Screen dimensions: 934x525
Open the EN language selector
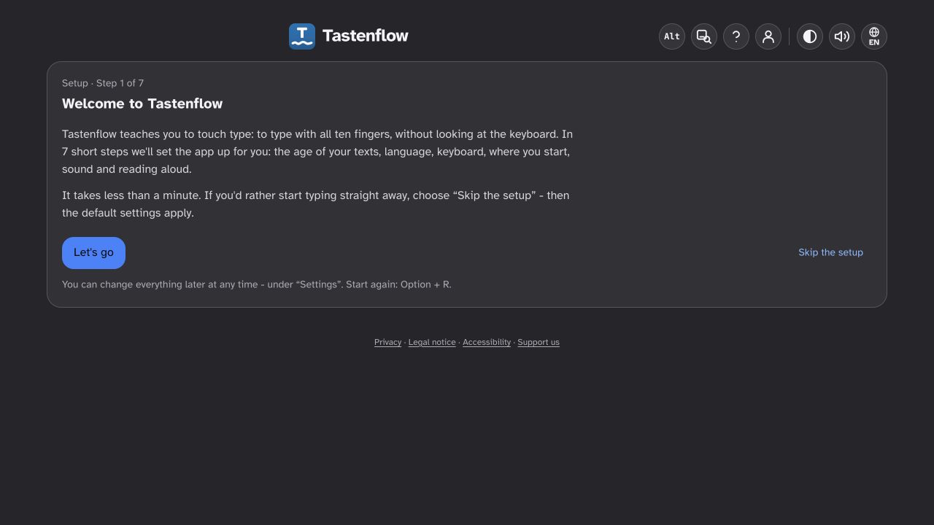pos(874,36)
